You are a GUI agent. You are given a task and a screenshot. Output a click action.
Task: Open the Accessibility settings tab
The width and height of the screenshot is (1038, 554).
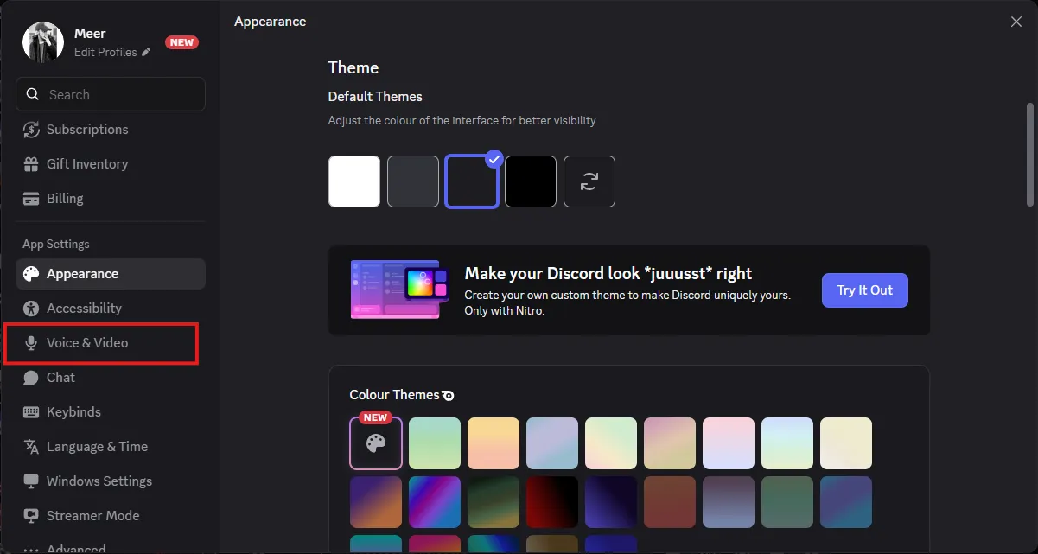[84, 309]
